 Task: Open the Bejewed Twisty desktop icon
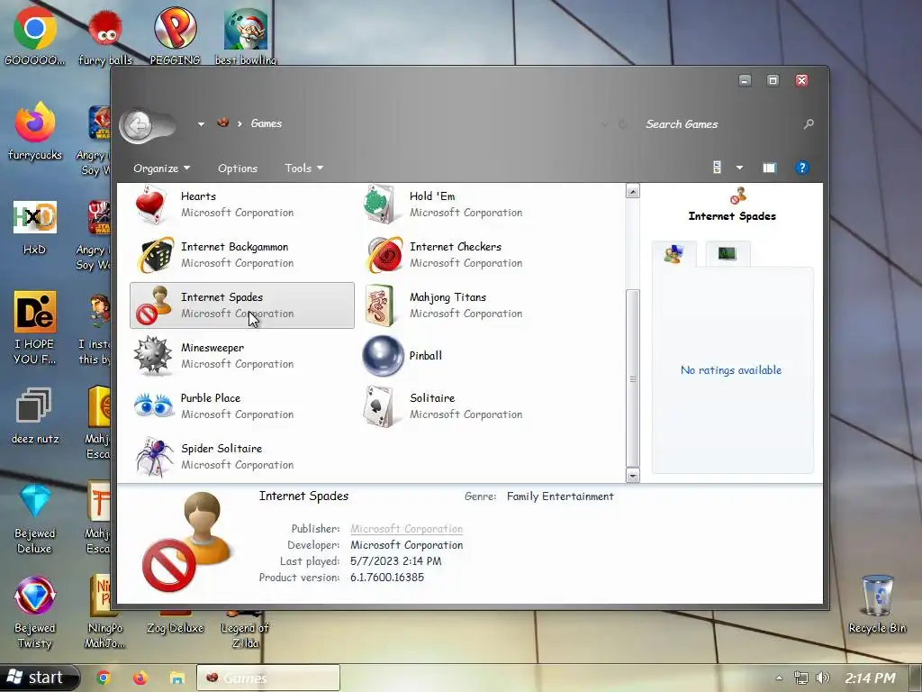coord(35,596)
